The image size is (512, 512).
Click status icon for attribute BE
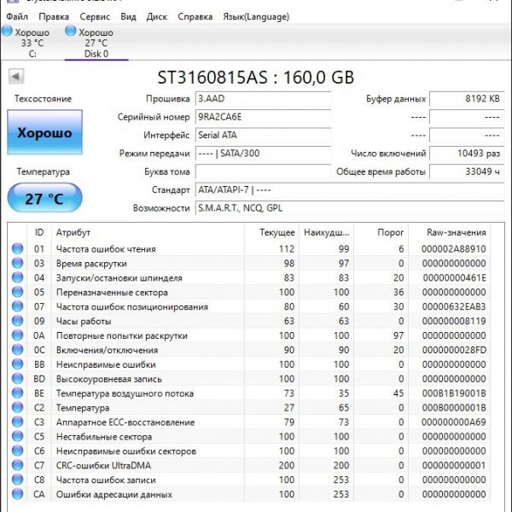18,393
